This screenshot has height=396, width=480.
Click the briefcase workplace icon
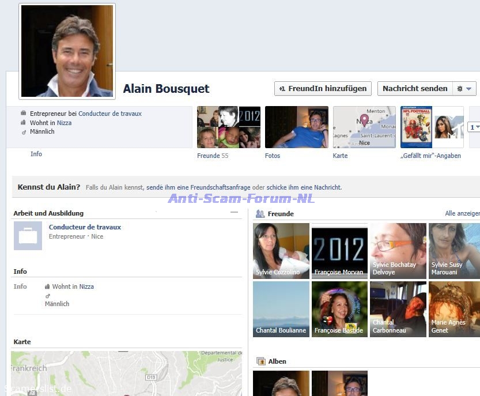[x=28, y=236]
